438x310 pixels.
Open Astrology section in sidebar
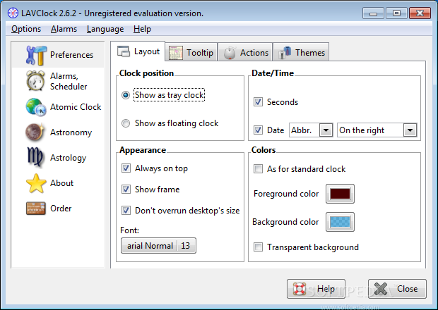pyautogui.click(x=58, y=158)
